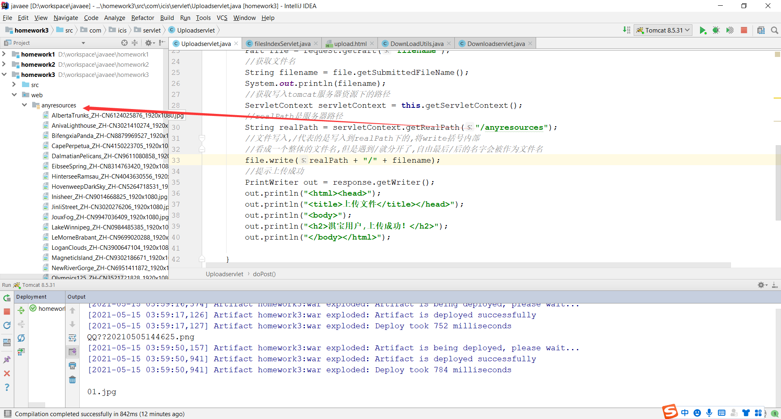The height and width of the screenshot is (419, 781).
Task: Select the Output tab header
Action: 76,297
